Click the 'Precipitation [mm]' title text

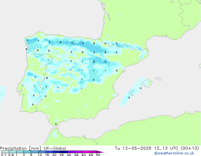coord(21,148)
